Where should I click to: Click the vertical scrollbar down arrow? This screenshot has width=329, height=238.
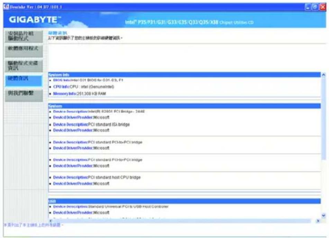(323, 215)
